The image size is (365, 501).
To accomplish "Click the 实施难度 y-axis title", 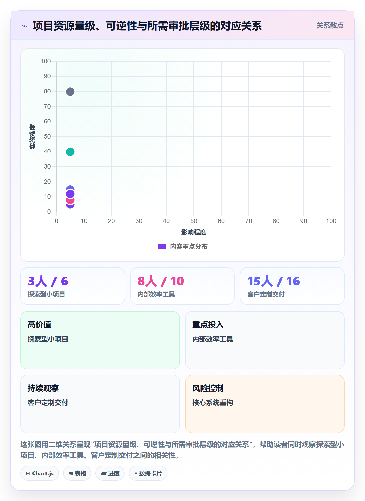I will click(x=33, y=137).
